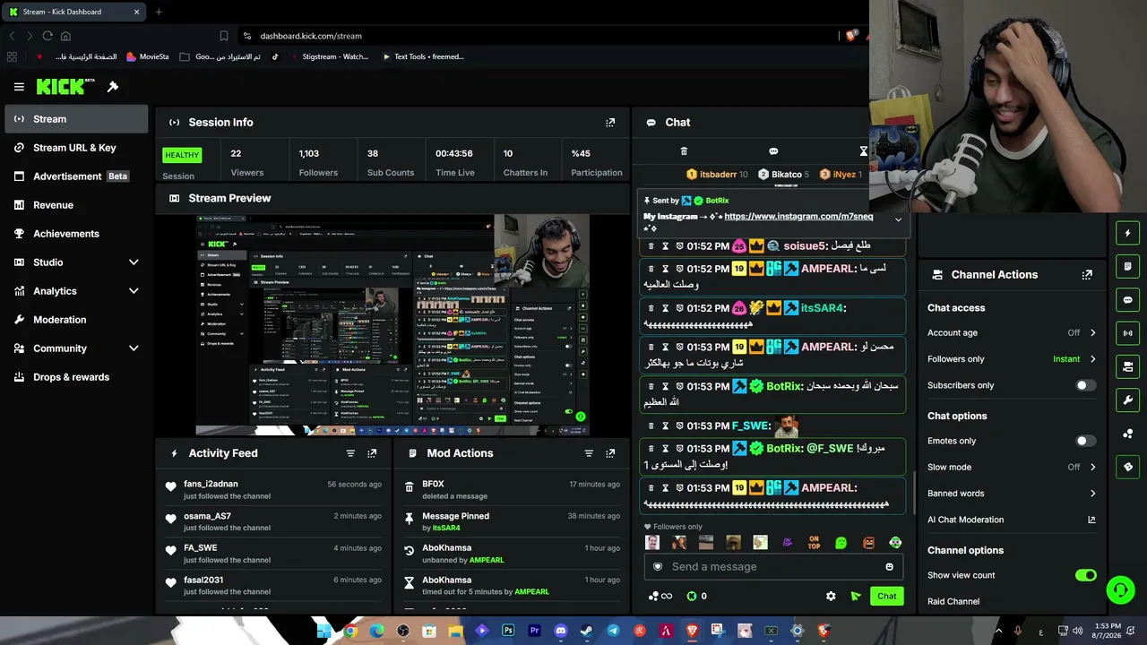This screenshot has height=645, width=1147.
Task: Open Mod Actions filter options
Action: click(589, 453)
